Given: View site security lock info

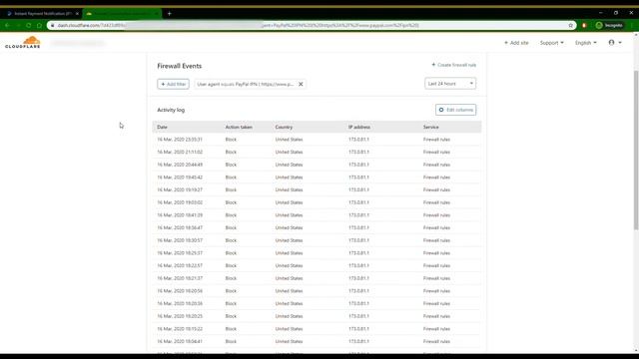Looking at the screenshot, I should 52,25.
